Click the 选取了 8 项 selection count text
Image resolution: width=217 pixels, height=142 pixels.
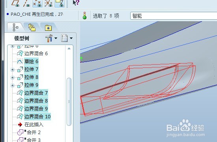click(106, 16)
